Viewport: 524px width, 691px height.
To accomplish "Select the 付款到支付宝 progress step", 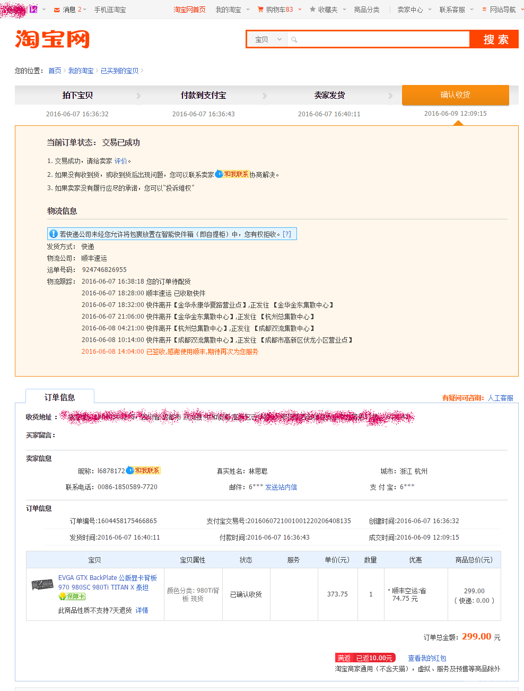I will coord(204,95).
